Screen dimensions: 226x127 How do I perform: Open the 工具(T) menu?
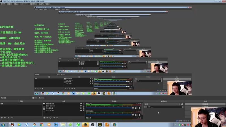(x=41, y=4)
